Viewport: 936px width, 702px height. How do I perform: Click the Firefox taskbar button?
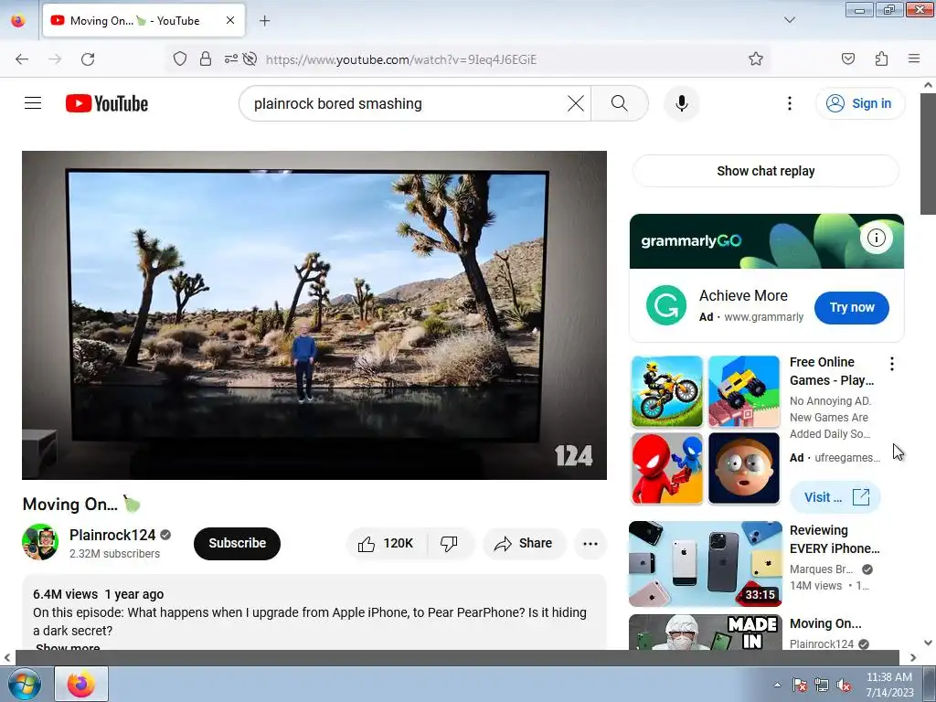(81, 684)
